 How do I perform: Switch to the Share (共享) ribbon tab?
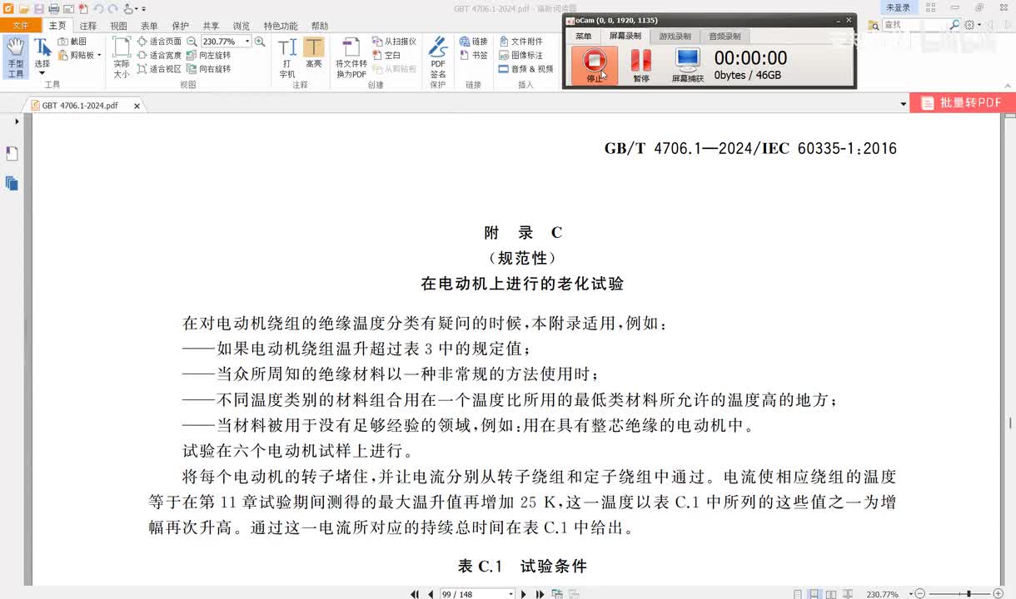click(x=211, y=26)
